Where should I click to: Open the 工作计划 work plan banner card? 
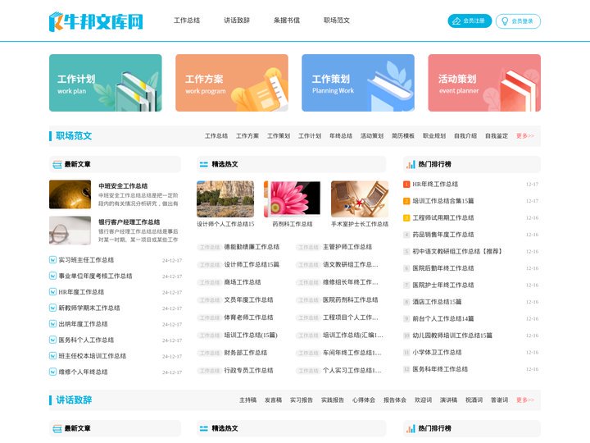coord(106,83)
